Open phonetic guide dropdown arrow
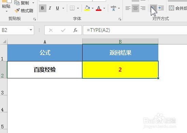The height and width of the screenshot is (133, 187). coord(119,8)
